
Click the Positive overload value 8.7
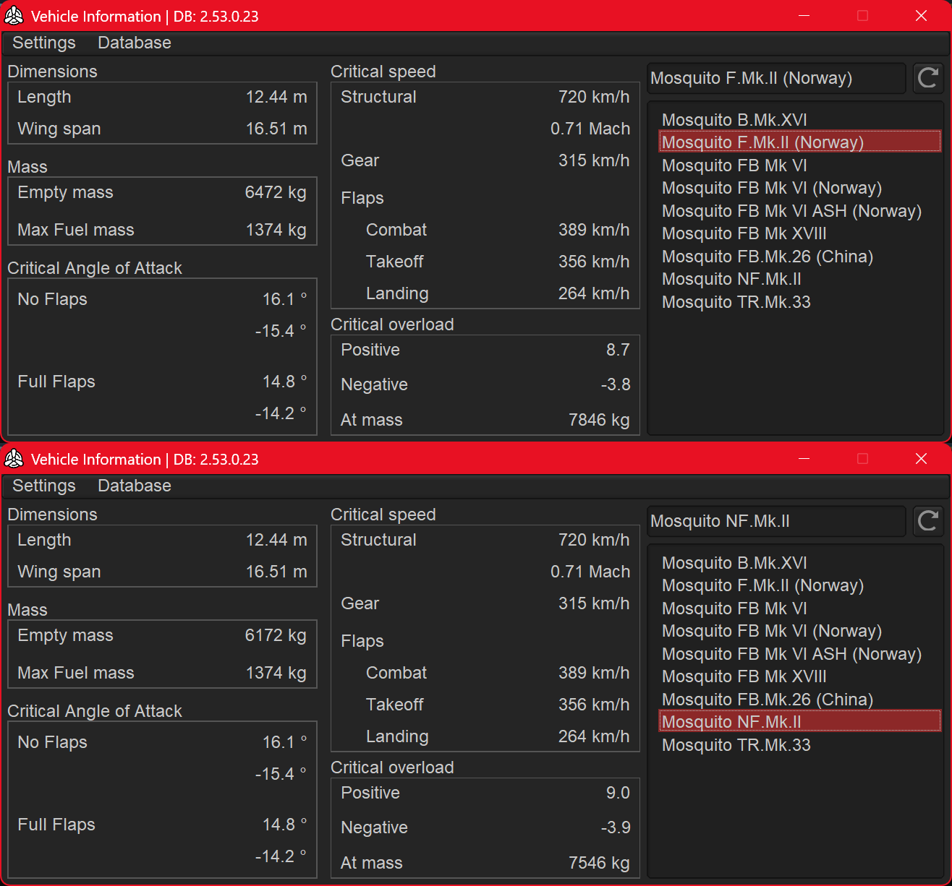(x=618, y=350)
